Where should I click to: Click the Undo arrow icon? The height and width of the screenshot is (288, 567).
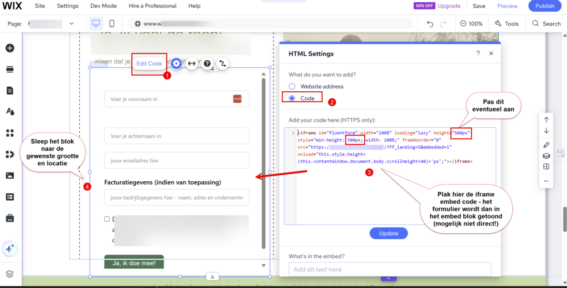[x=430, y=24]
